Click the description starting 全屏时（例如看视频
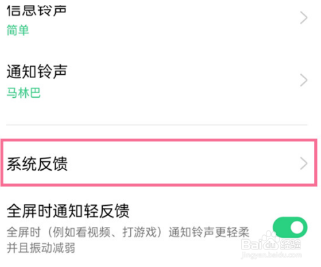321x267 pixels. click(x=128, y=232)
